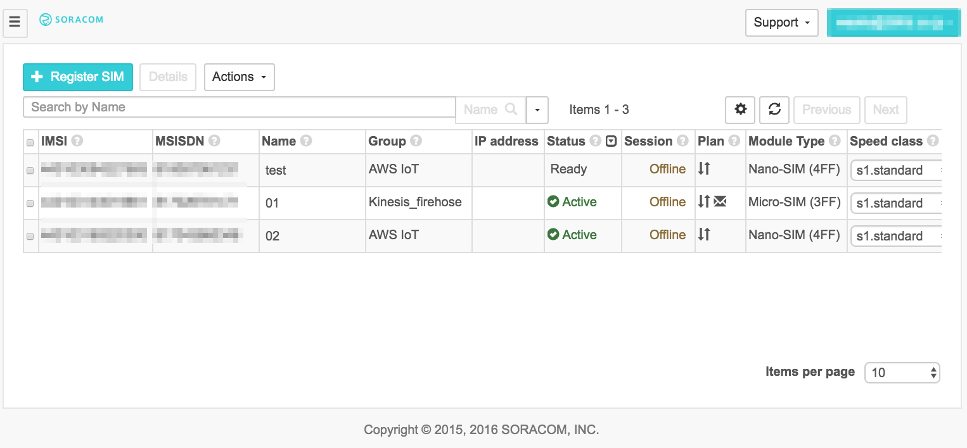
Task: Click the Status column filter icon
Action: (611, 141)
